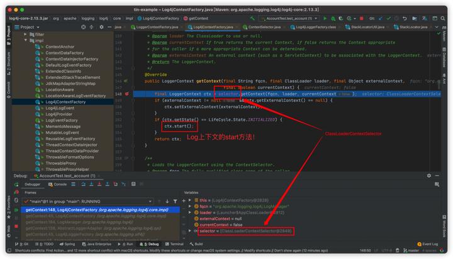453x259 pixels.
Task: Resume program in the debug side toolbar
Action: tap(16, 210)
